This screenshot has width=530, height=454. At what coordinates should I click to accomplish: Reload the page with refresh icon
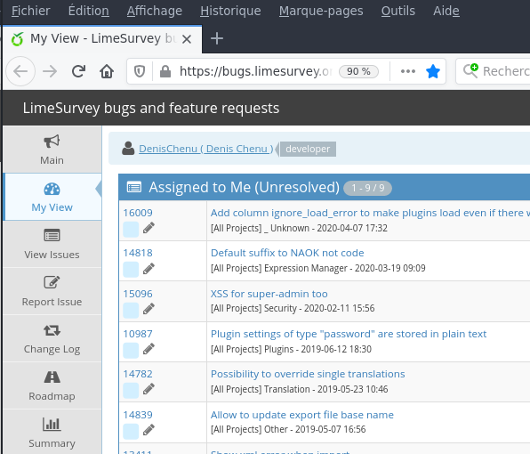click(78, 71)
